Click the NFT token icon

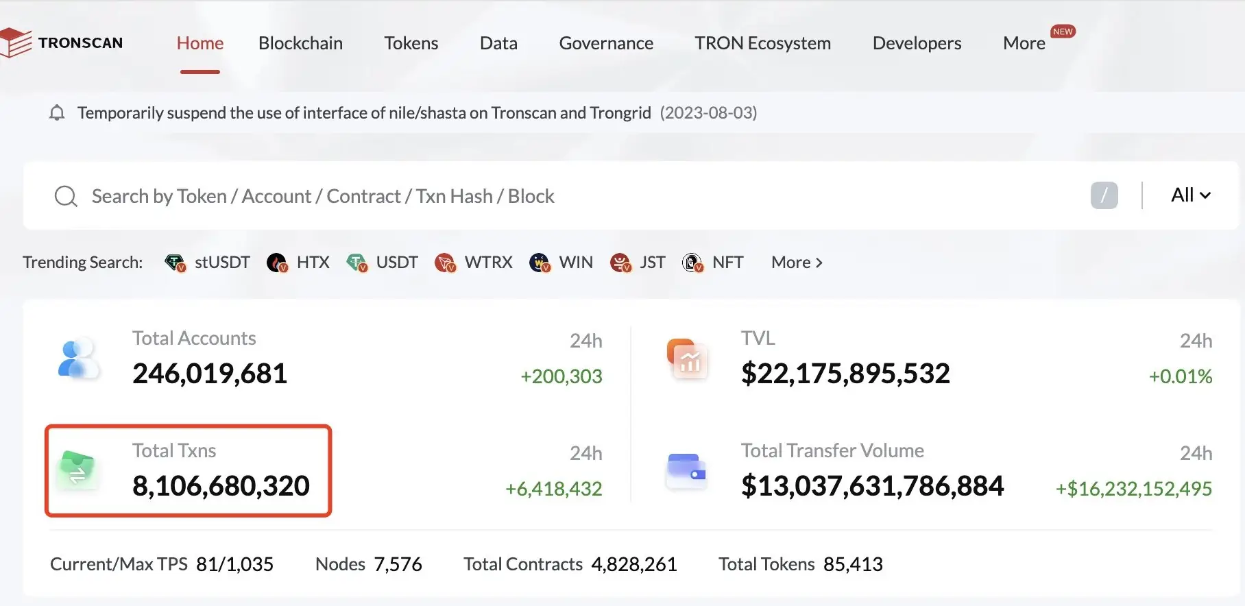pos(693,263)
